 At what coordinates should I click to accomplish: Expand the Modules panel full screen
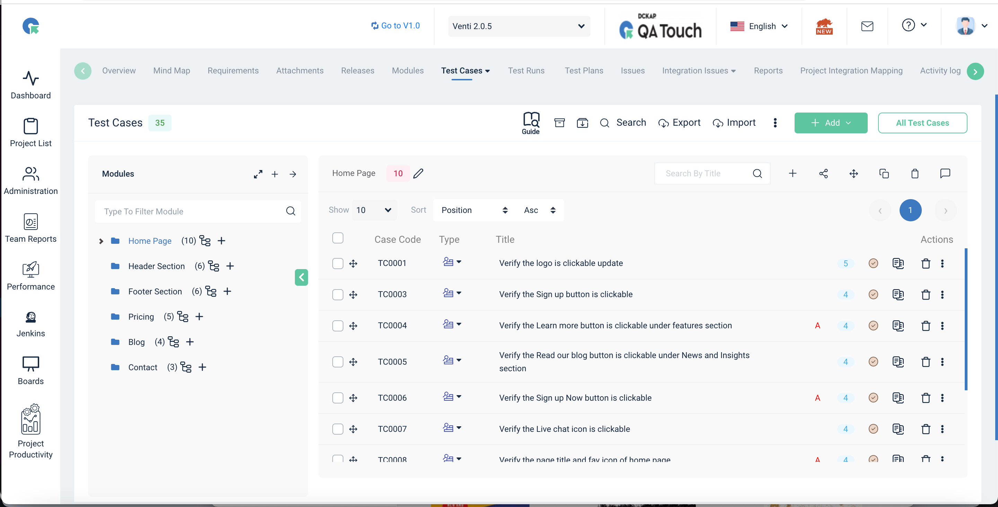[x=258, y=174]
